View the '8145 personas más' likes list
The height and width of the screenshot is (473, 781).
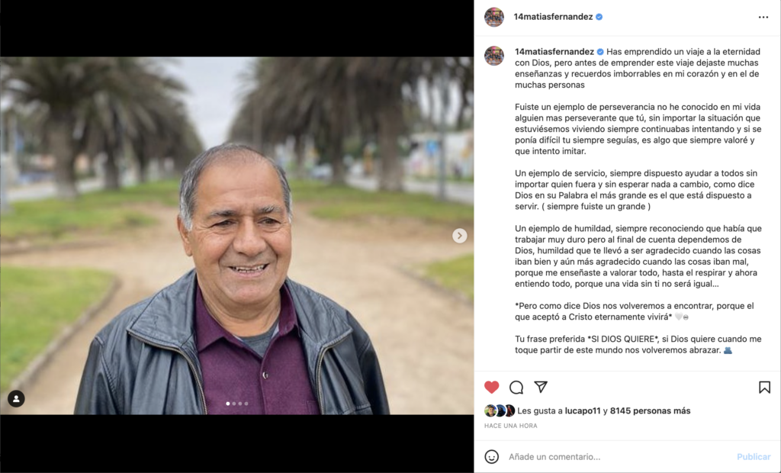click(650, 410)
